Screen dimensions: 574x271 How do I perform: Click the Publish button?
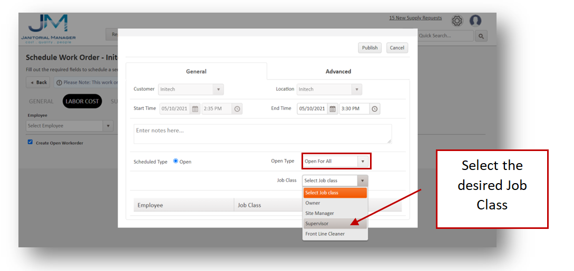369,48
